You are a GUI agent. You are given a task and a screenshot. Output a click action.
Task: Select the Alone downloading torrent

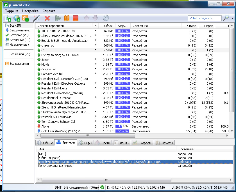(x=132, y=126)
